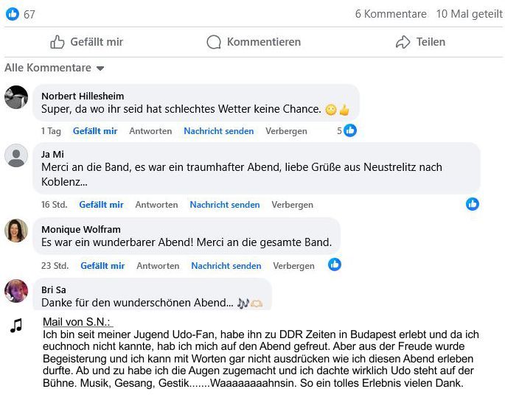Toggle Gefällt mir on Monique's comment
This screenshot has height=400, width=505.
102,266
